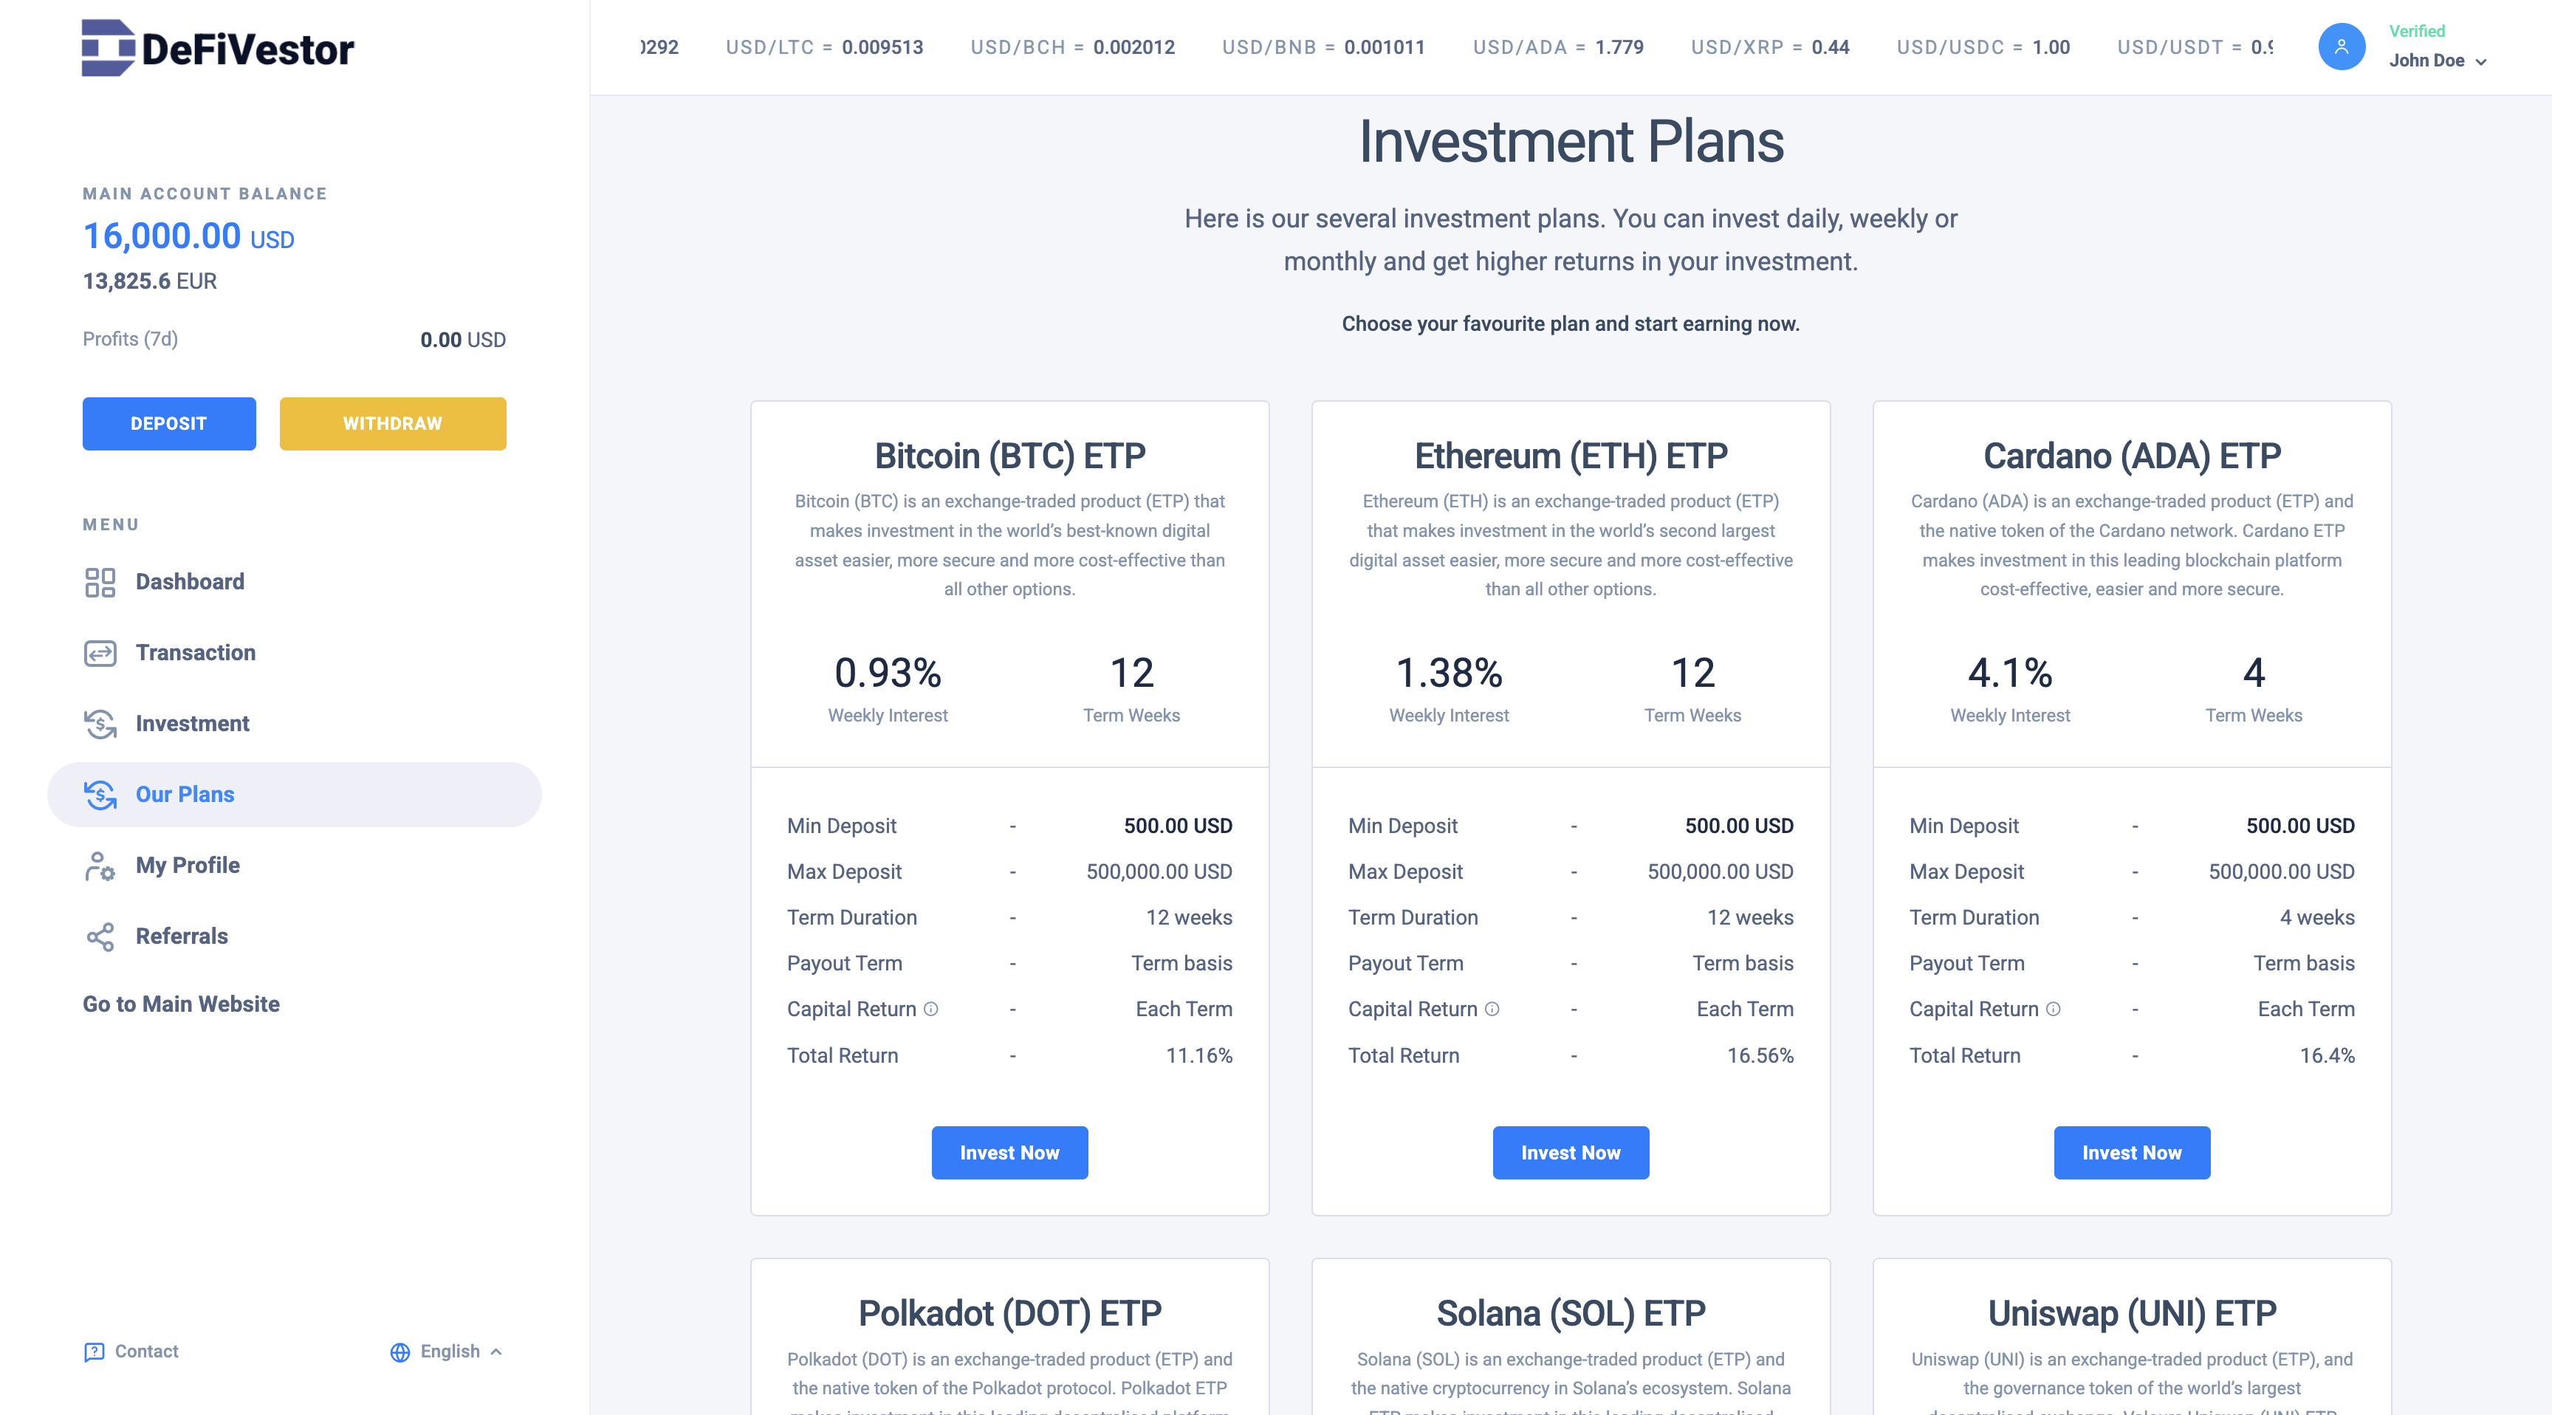Click Ethereum Capital Return info icon
Screen dimensions: 2552x1415
coord(1492,1009)
